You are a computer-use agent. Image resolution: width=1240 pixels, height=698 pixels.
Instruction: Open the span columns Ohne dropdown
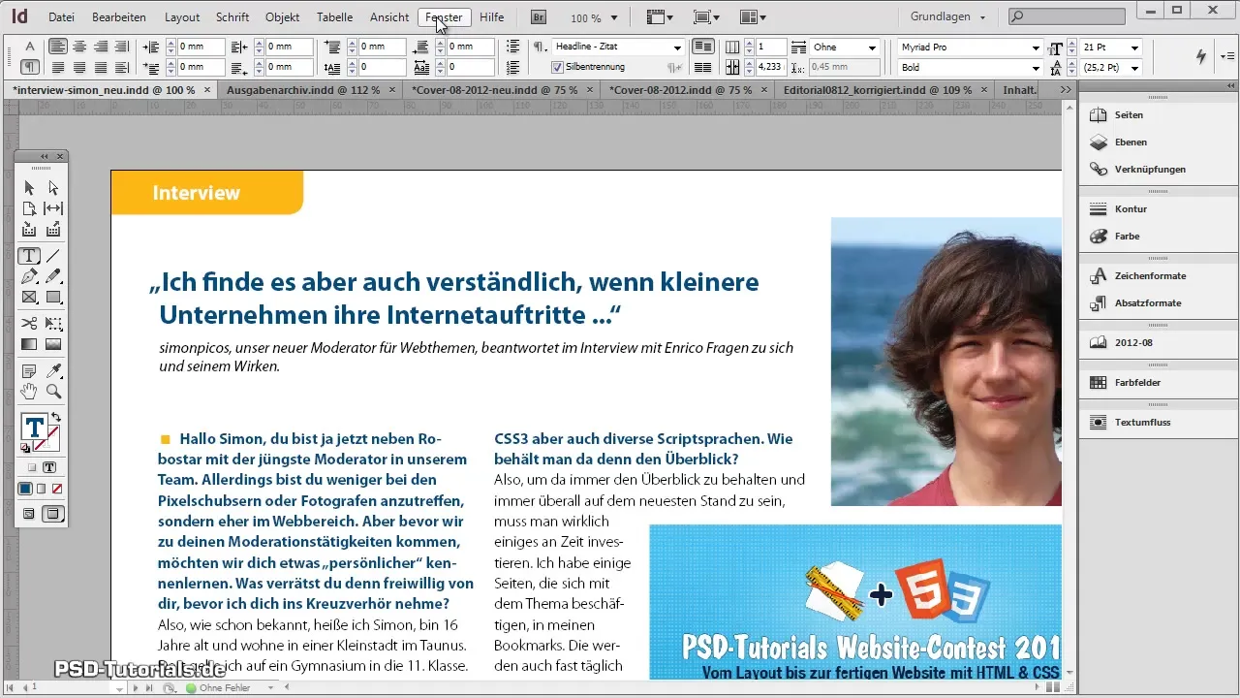(x=872, y=47)
